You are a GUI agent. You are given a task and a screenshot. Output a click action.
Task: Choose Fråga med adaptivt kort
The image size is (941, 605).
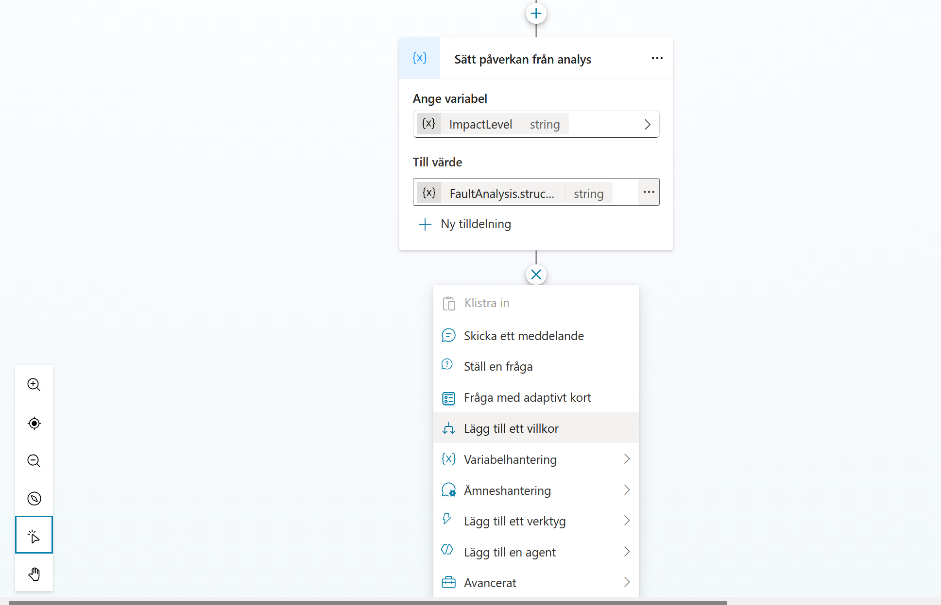[536, 398]
